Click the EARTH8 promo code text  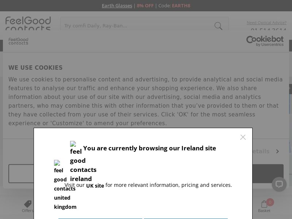pos(181,5)
